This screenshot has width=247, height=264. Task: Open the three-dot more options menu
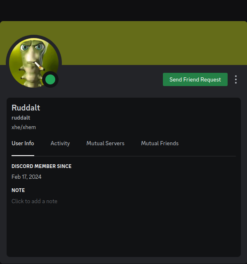tap(236, 79)
